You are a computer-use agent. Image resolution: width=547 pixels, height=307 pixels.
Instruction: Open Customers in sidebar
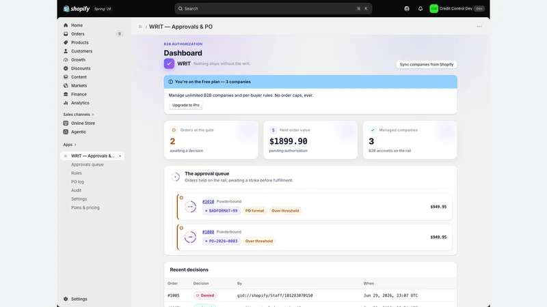click(x=81, y=51)
